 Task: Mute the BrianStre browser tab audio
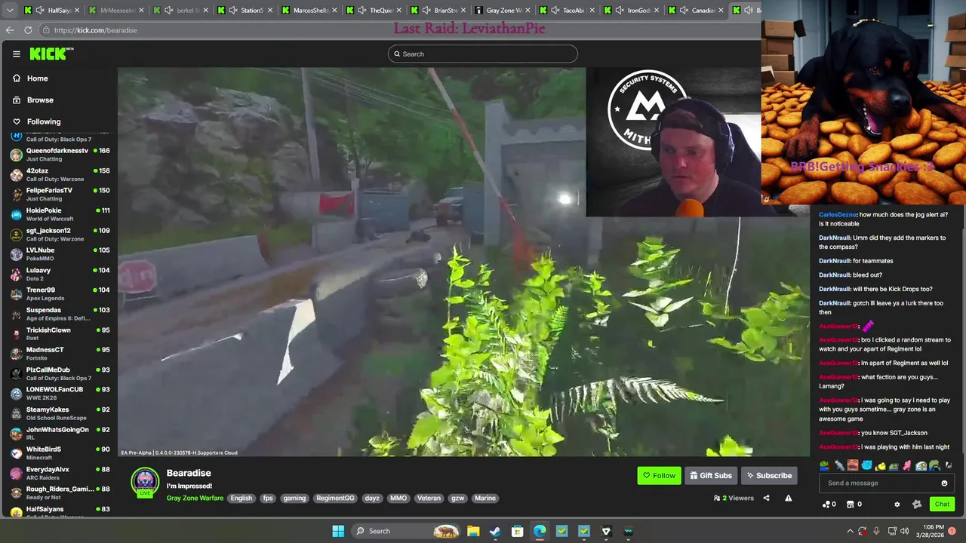(x=426, y=10)
